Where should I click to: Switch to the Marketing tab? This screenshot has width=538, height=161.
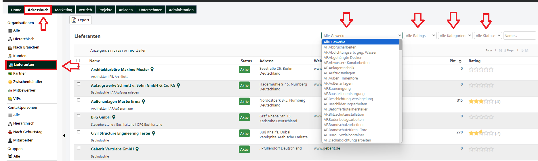click(64, 10)
